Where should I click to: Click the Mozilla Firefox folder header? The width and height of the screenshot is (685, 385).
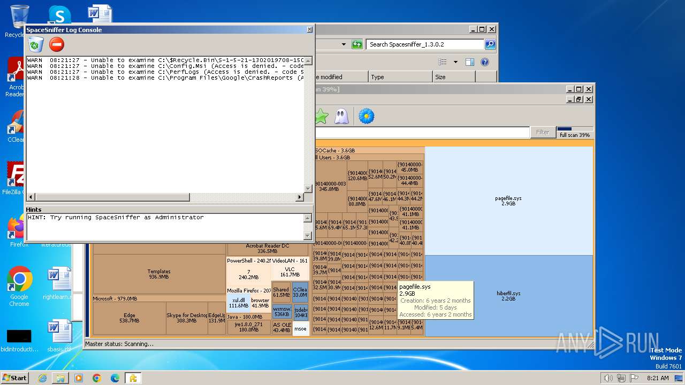249,291
